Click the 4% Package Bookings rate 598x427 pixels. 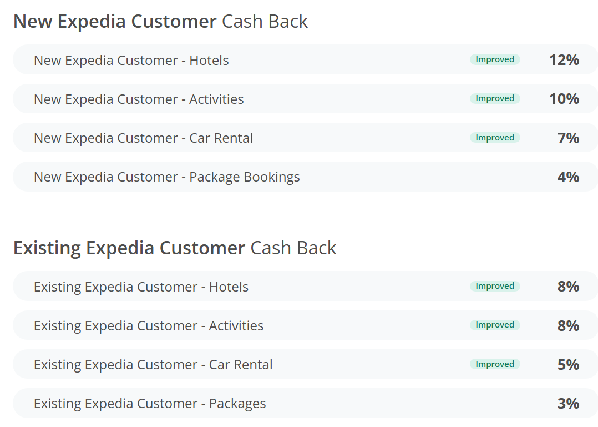pyautogui.click(x=568, y=177)
